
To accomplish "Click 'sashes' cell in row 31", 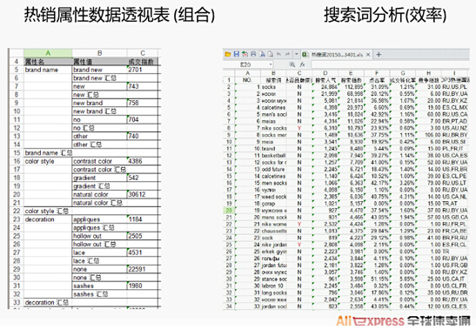I will tap(99, 286).
